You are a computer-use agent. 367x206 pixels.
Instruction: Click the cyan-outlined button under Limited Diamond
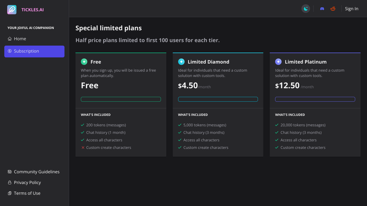tap(218, 99)
